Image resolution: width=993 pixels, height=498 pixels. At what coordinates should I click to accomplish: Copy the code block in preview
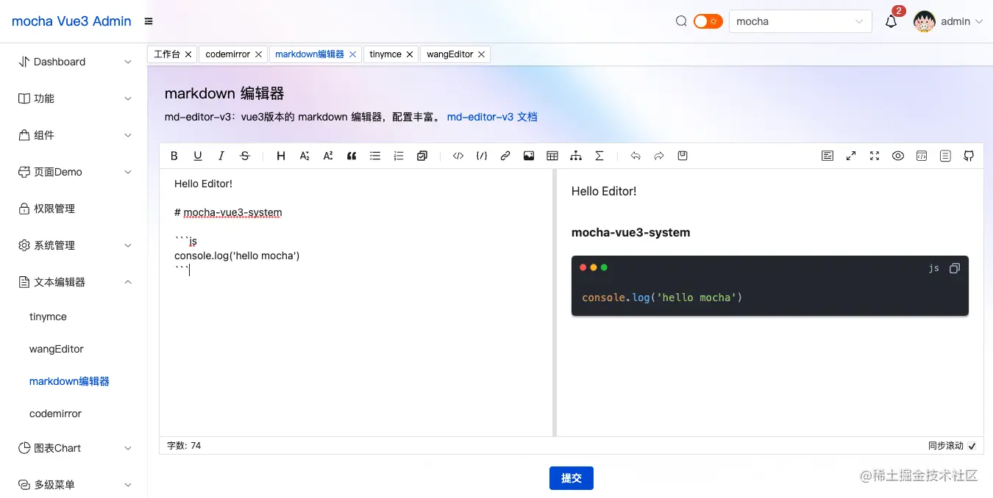point(955,268)
